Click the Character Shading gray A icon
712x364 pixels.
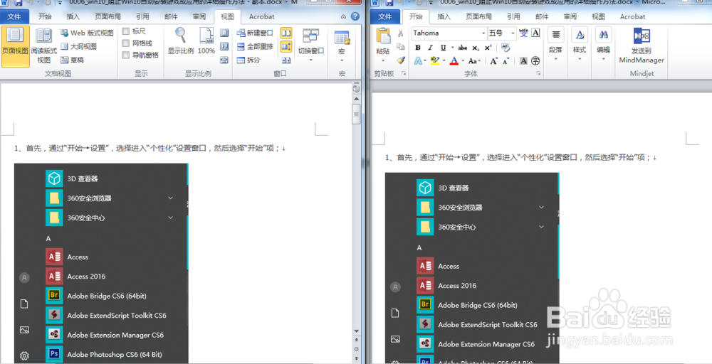[523, 60]
